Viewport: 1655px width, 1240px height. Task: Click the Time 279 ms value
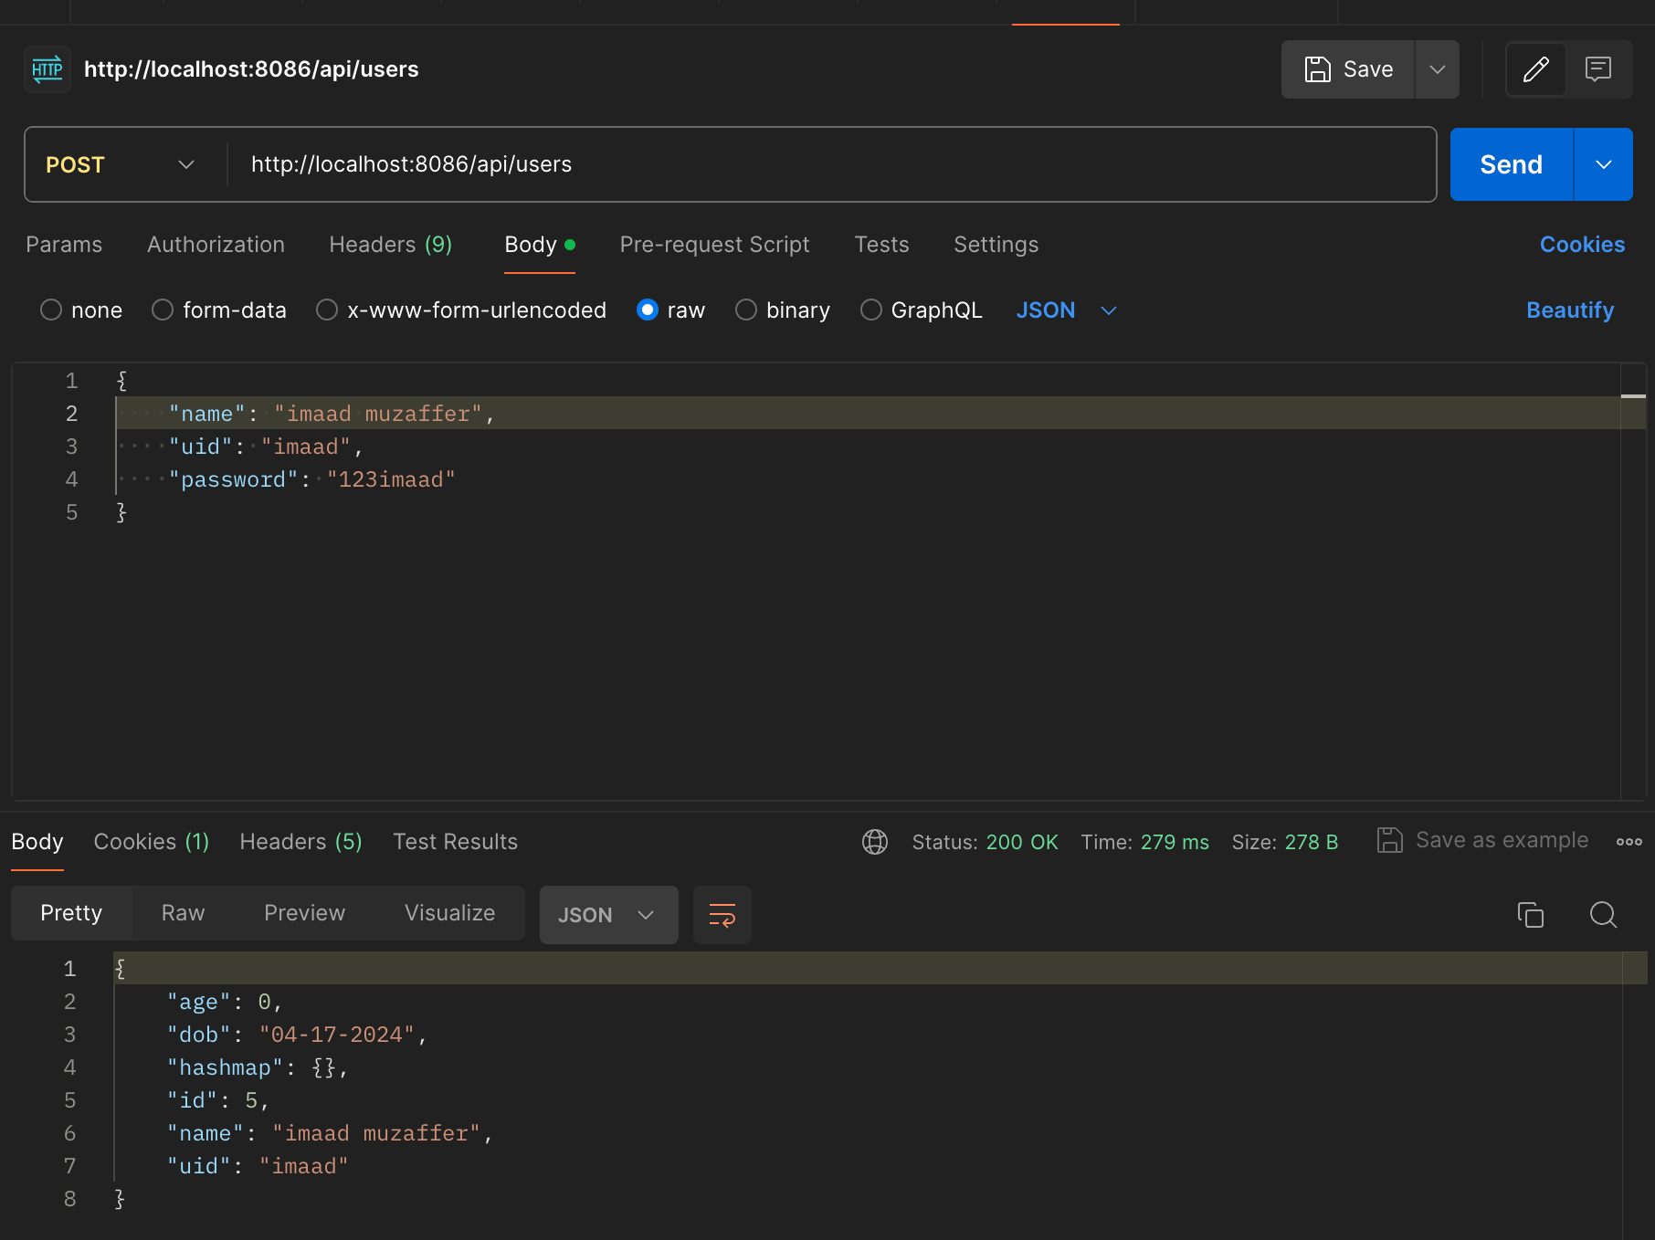click(1175, 842)
